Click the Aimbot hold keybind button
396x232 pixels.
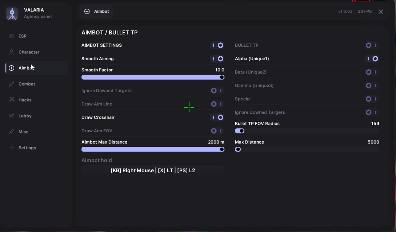(153, 170)
